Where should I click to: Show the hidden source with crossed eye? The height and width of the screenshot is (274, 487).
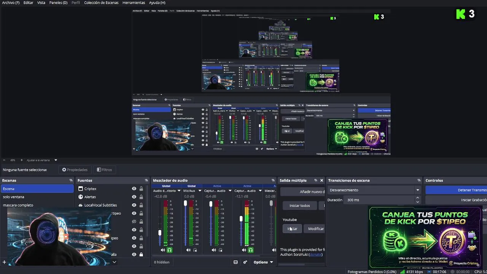134,221
